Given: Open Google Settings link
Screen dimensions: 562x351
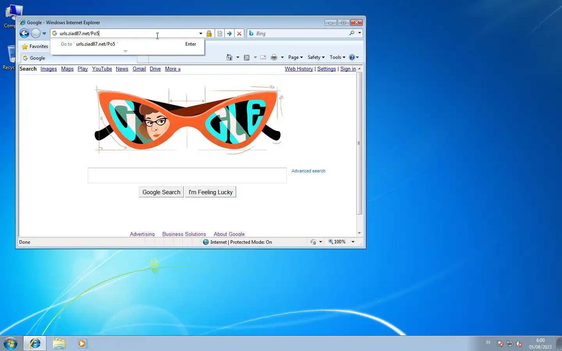Looking at the screenshot, I should [x=326, y=69].
